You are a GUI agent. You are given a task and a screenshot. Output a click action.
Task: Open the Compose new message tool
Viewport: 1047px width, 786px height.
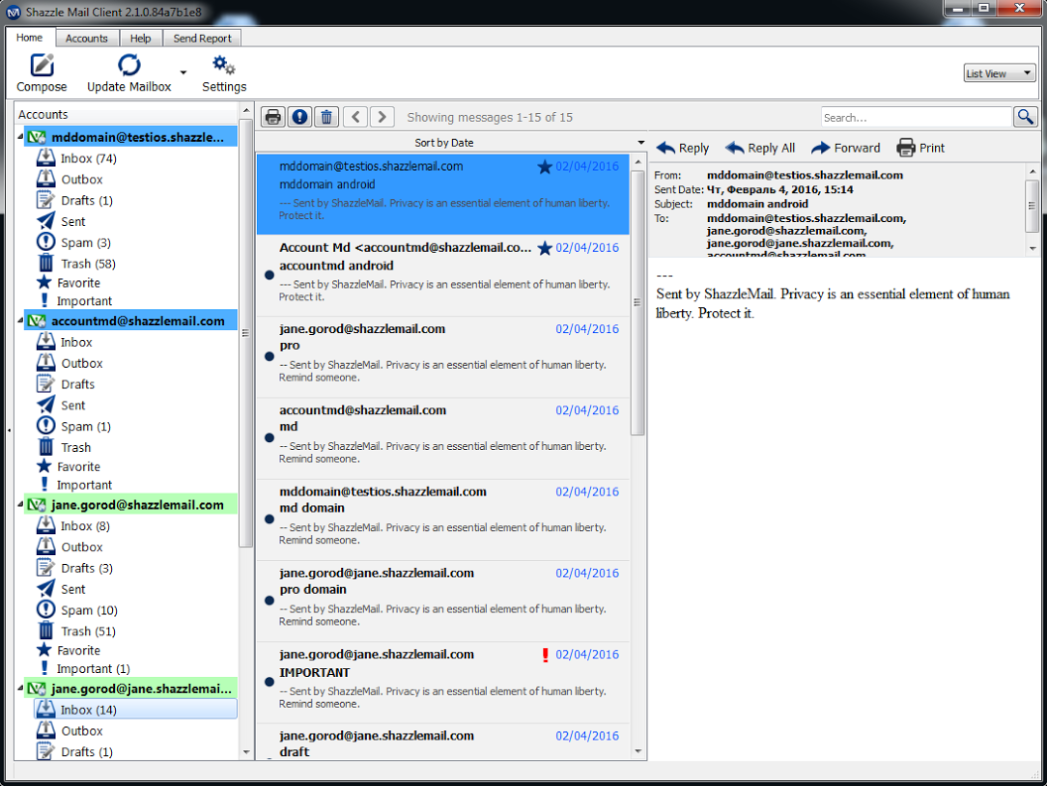[42, 72]
